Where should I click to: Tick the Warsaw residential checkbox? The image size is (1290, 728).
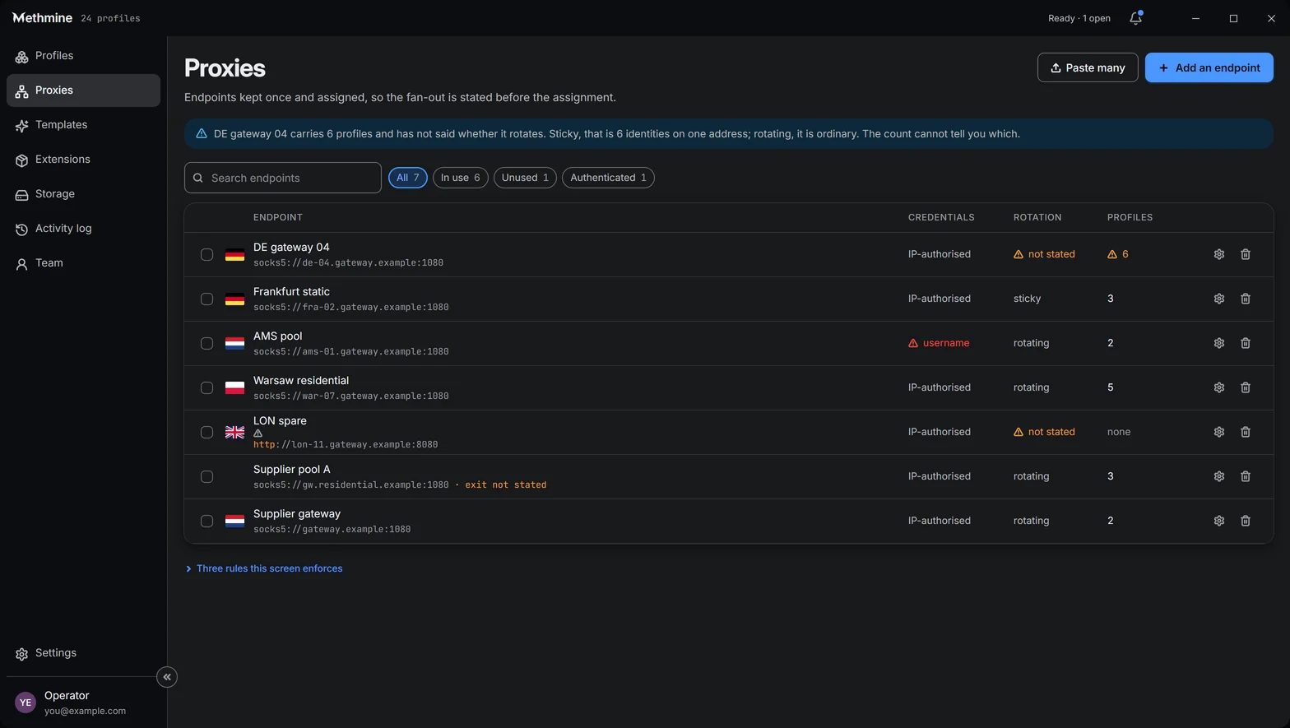point(206,388)
